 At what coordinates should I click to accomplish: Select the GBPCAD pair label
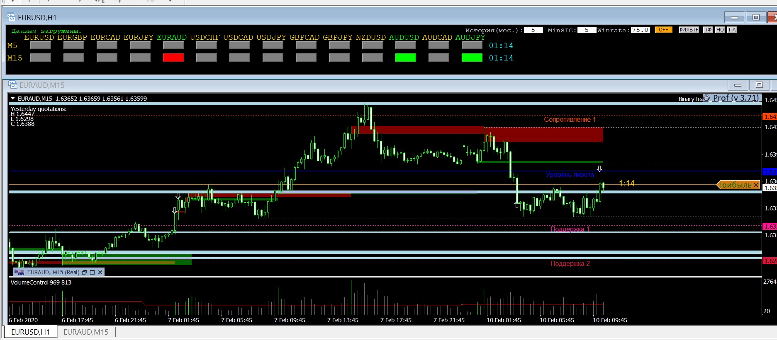304,37
